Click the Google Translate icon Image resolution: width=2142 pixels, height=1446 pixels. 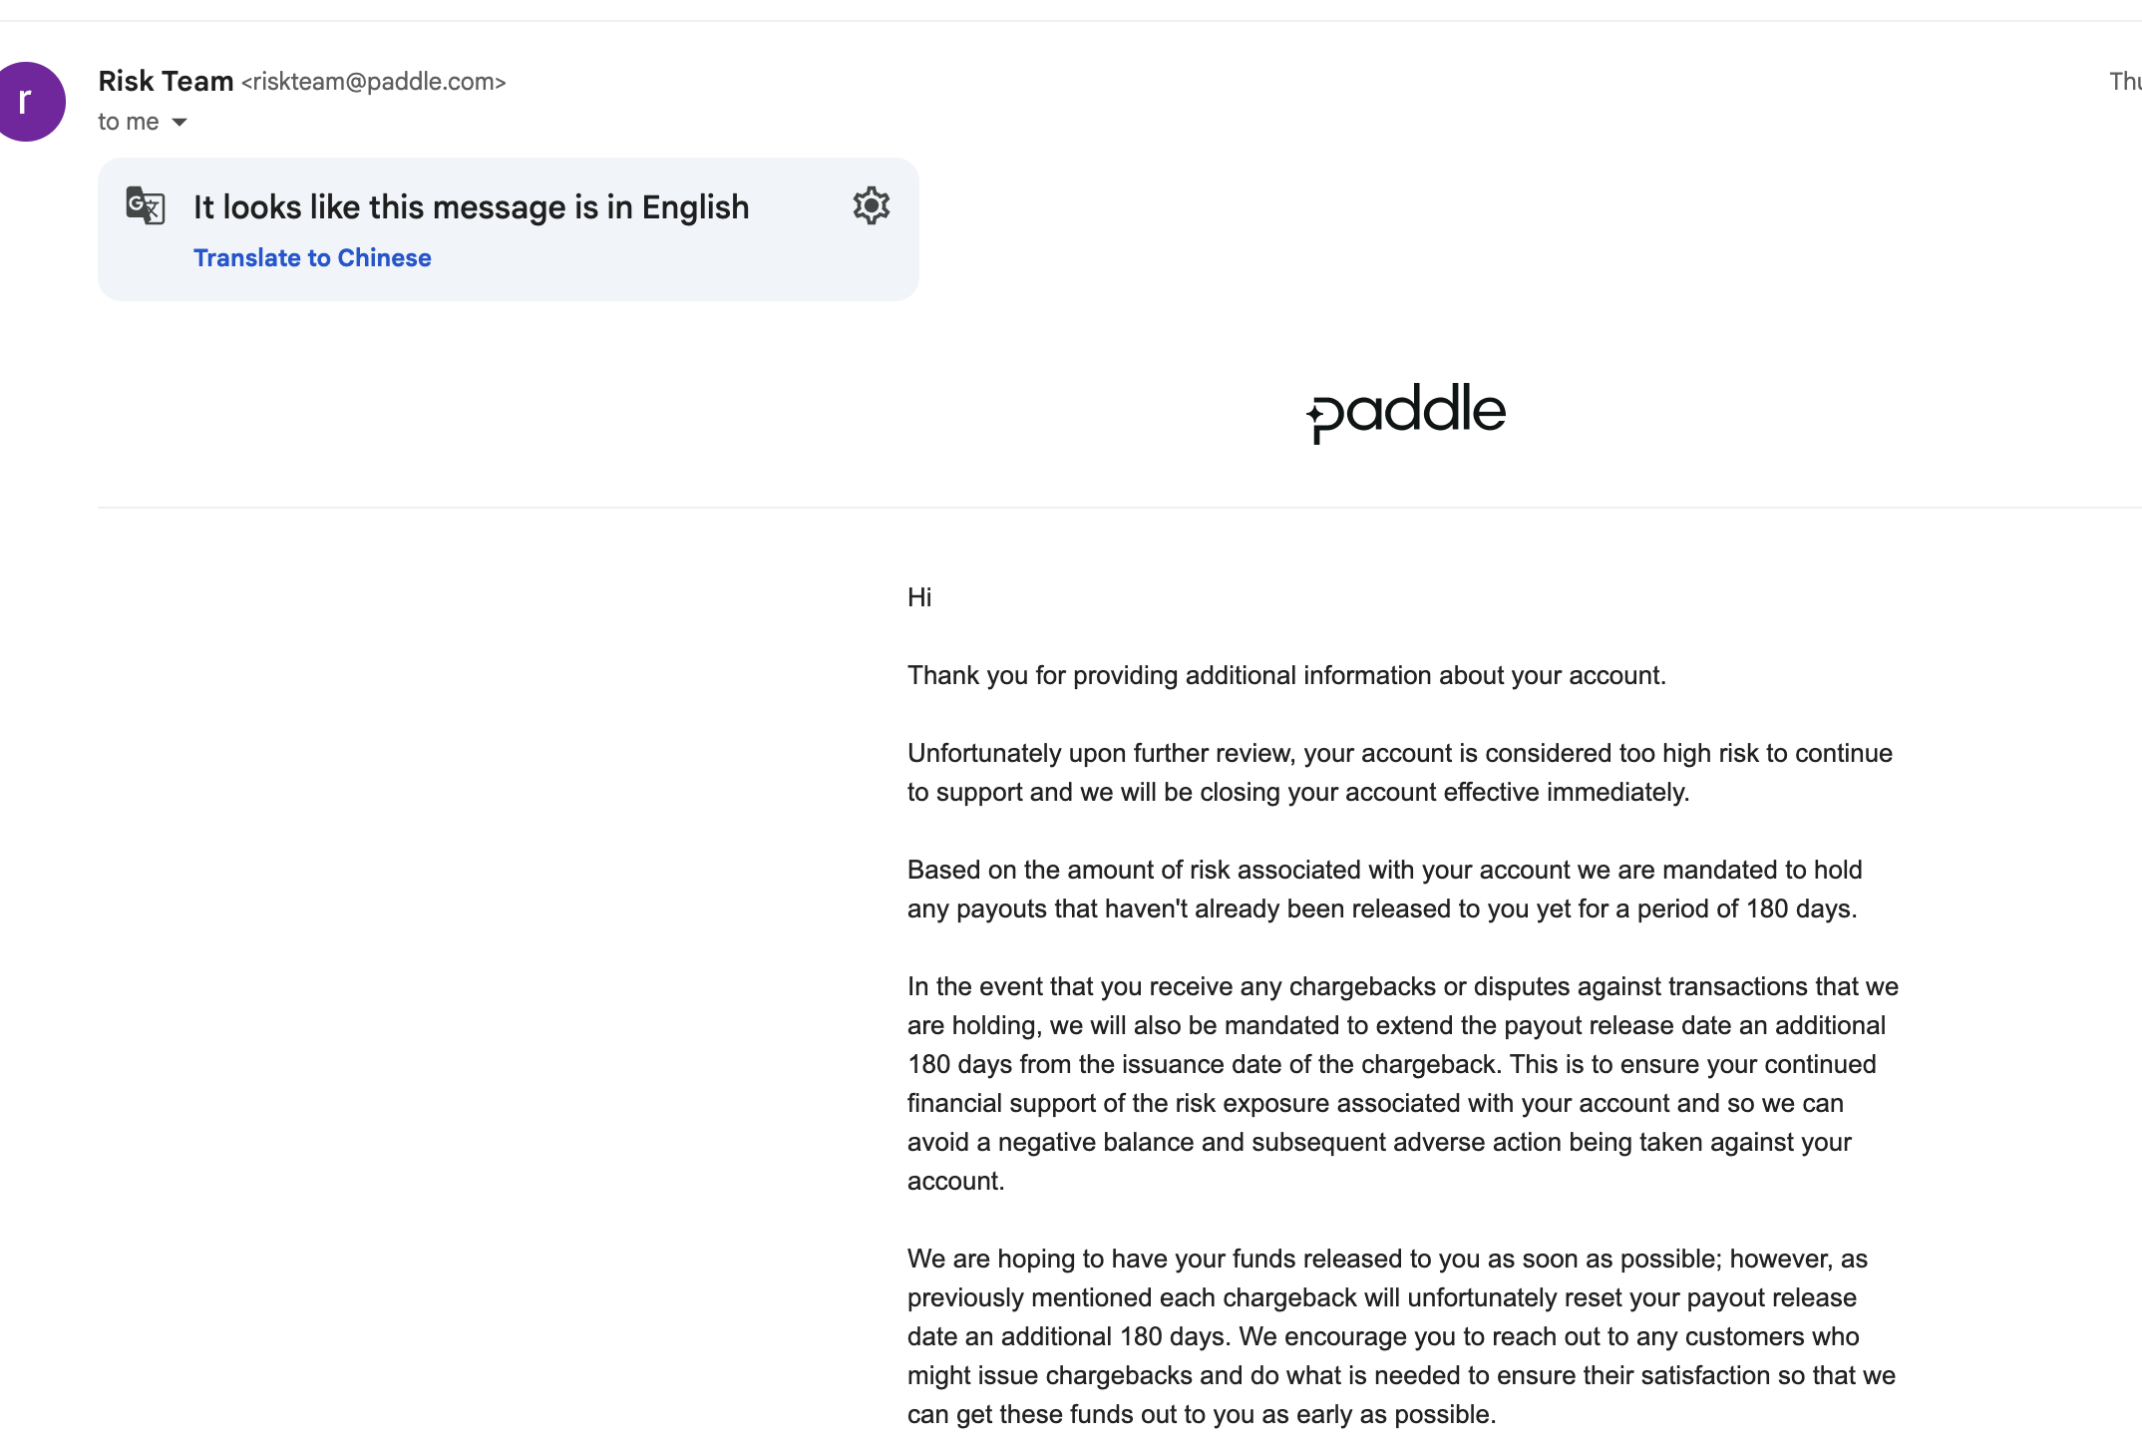(x=146, y=205)
